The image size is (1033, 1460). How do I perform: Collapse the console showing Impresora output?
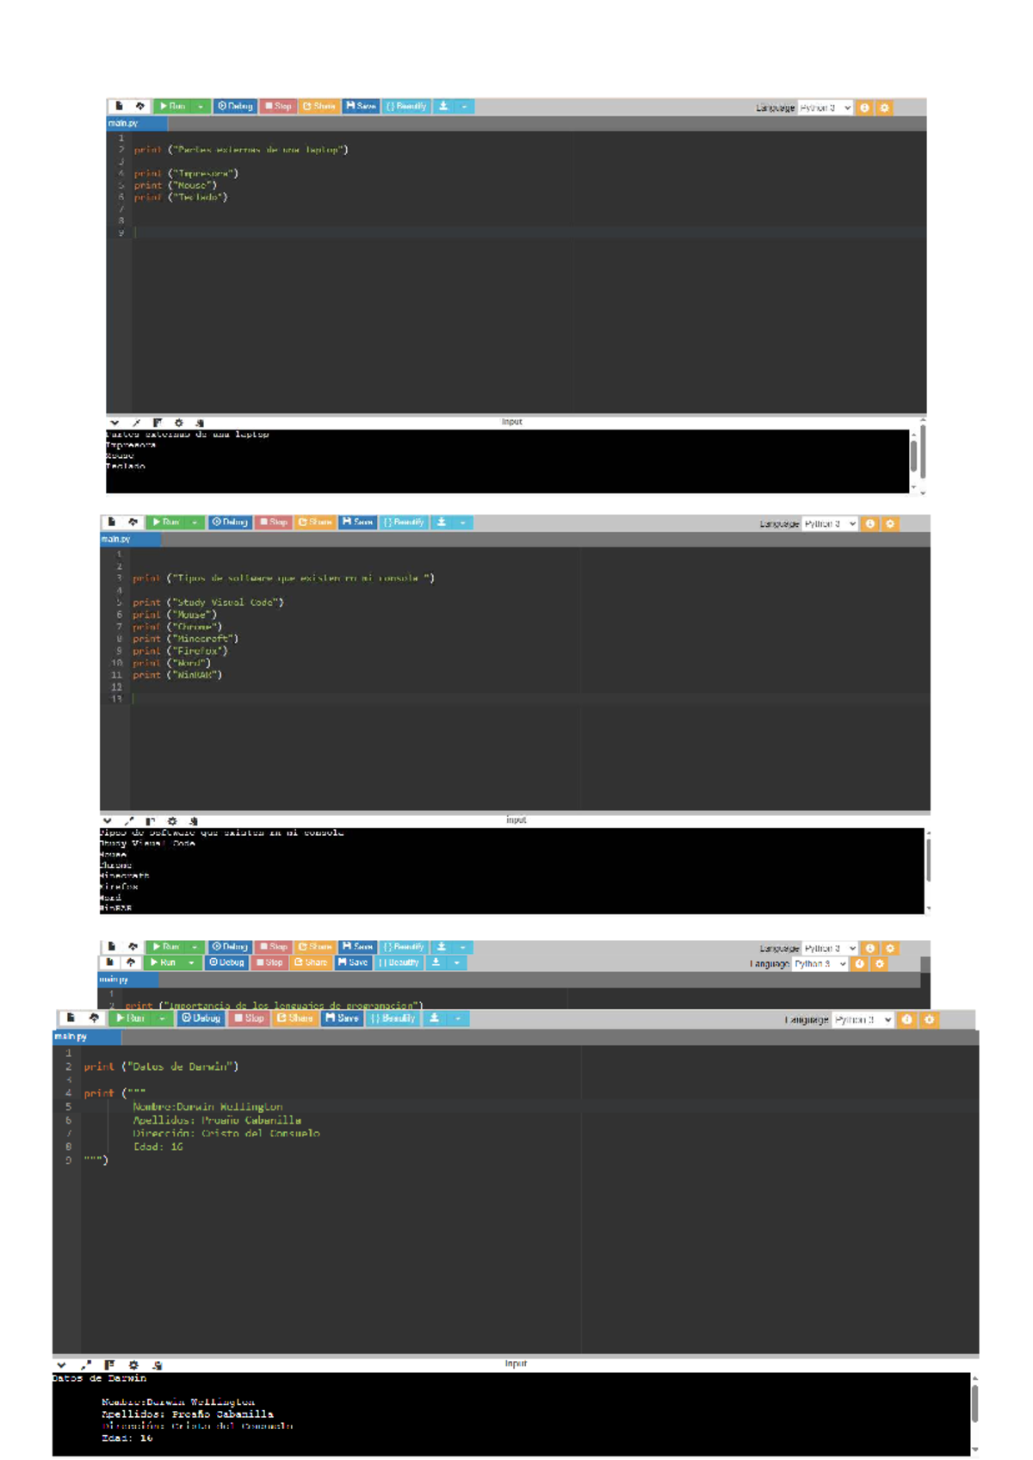(x=114, y=423)
